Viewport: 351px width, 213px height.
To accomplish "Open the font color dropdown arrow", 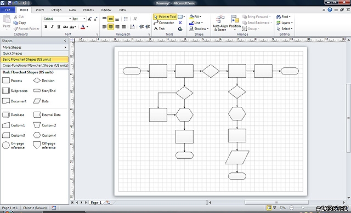I will [87, 27].
